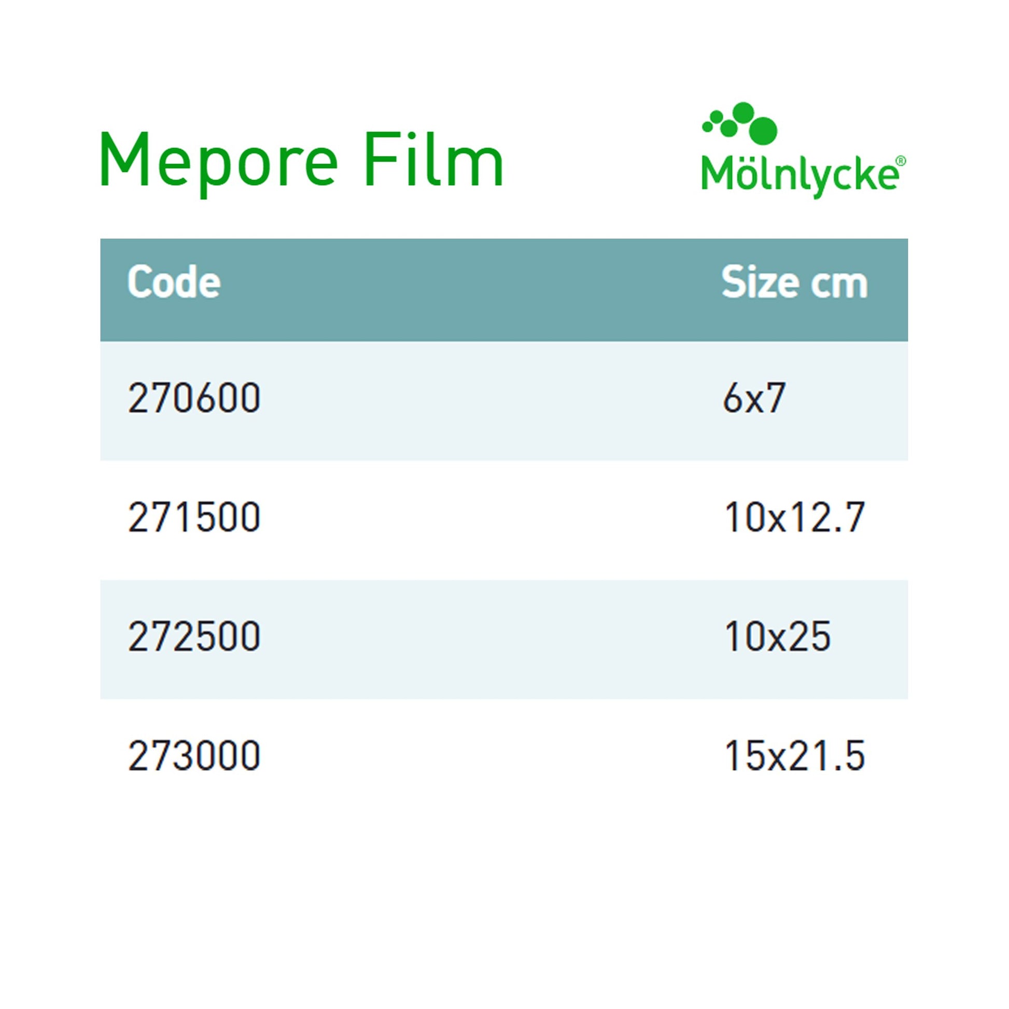This screenshot has width=1009, height=1009.
Task: Click the Code column header
Action: pyautogui.click(x=174, y=283)
